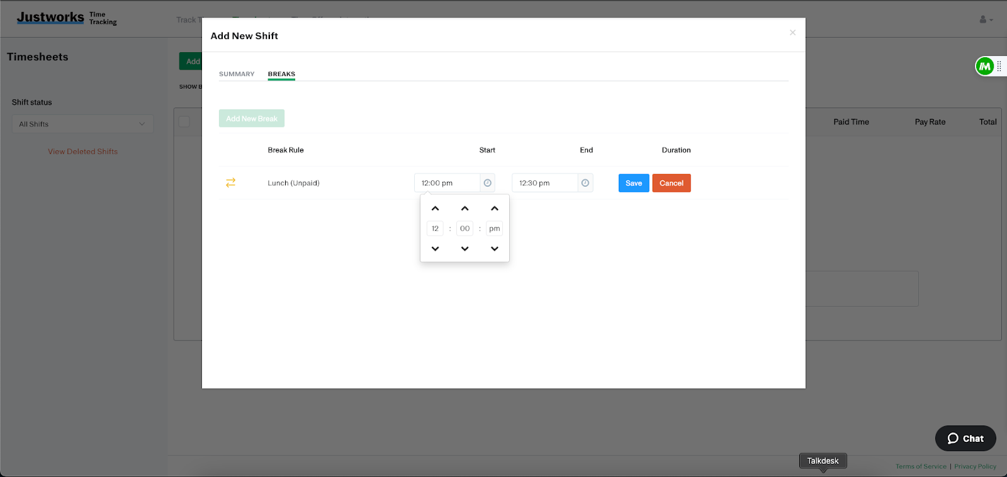Save the lunch break
1007x477 pixels.
634,184
